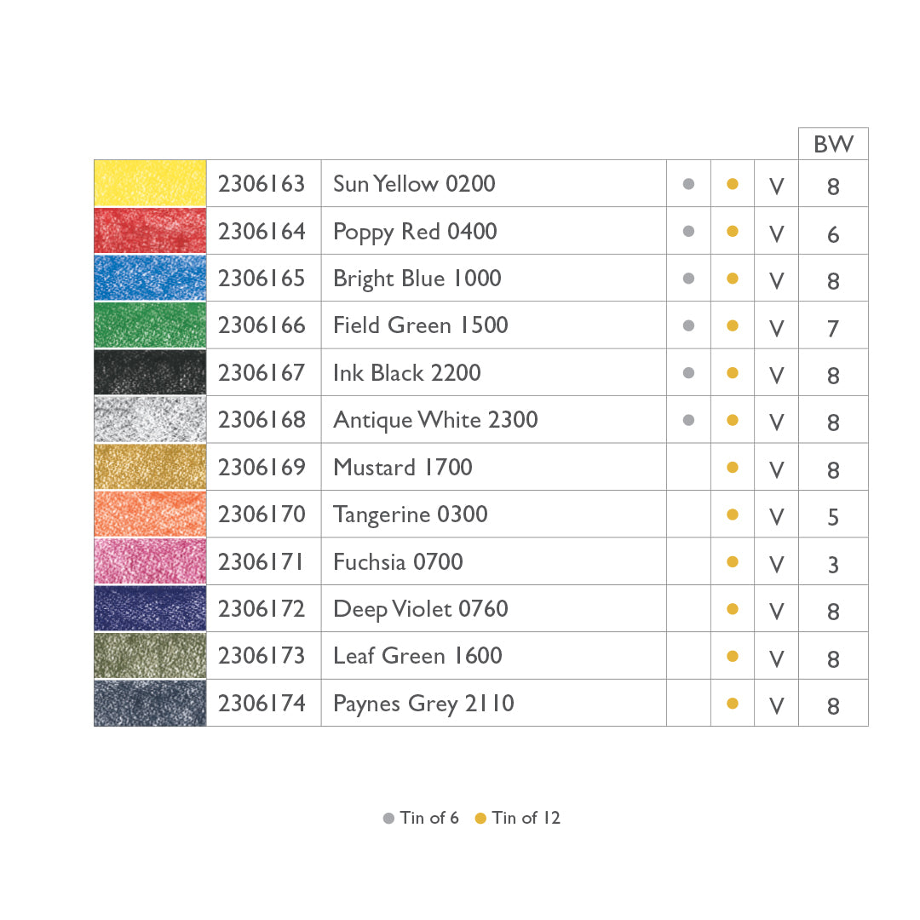Click the yellow Tin of 12 legend dot
The height and width of the screenshot is (920, 920).
tap(480, 819)
